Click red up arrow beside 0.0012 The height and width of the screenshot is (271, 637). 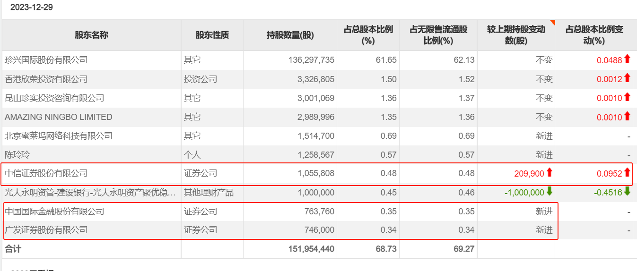pos(627,78)
